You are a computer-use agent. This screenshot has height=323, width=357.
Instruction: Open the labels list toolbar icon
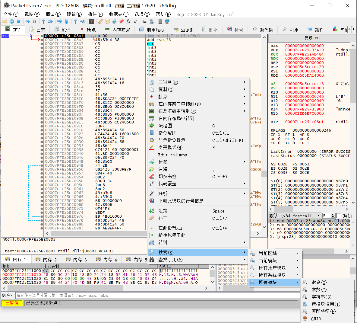click(x=115, y=21)
